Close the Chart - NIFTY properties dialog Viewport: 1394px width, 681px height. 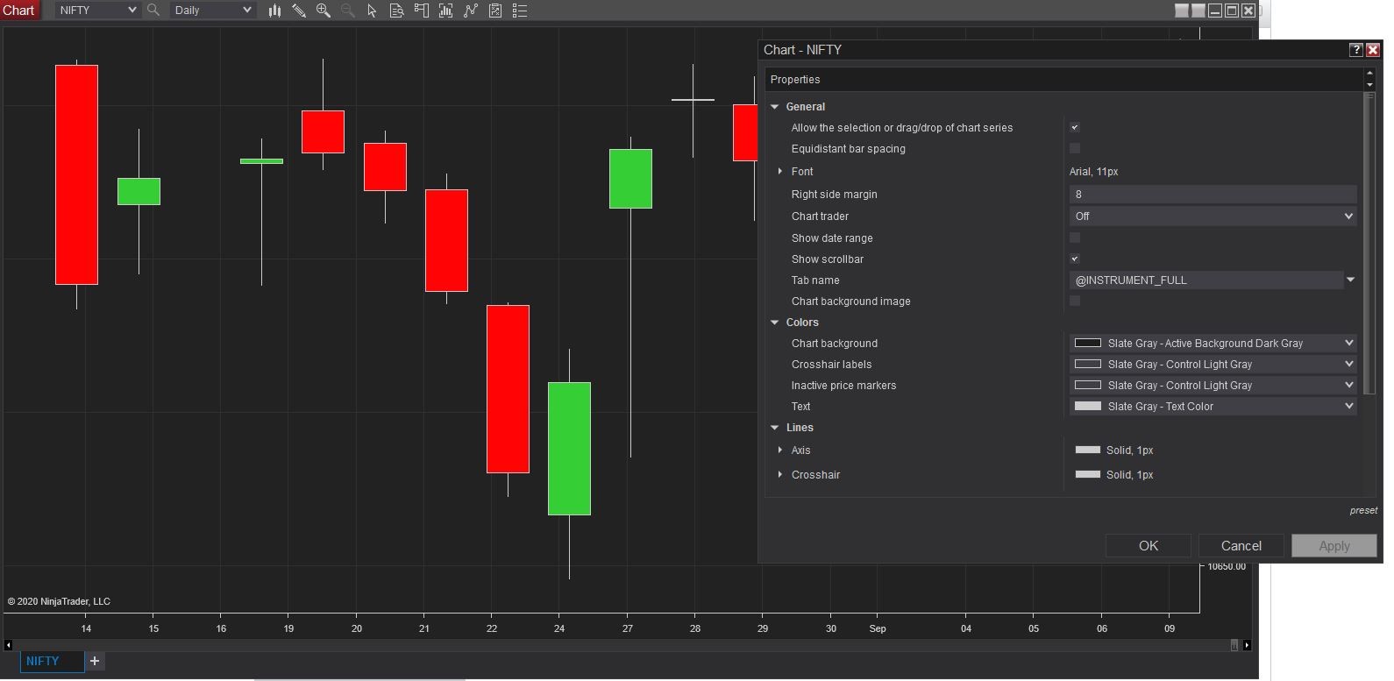(x=1373, y=50)
